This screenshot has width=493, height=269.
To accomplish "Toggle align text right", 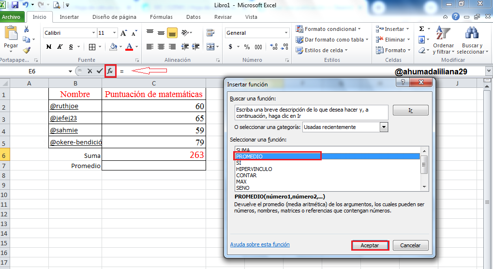I will coord(172,47).
